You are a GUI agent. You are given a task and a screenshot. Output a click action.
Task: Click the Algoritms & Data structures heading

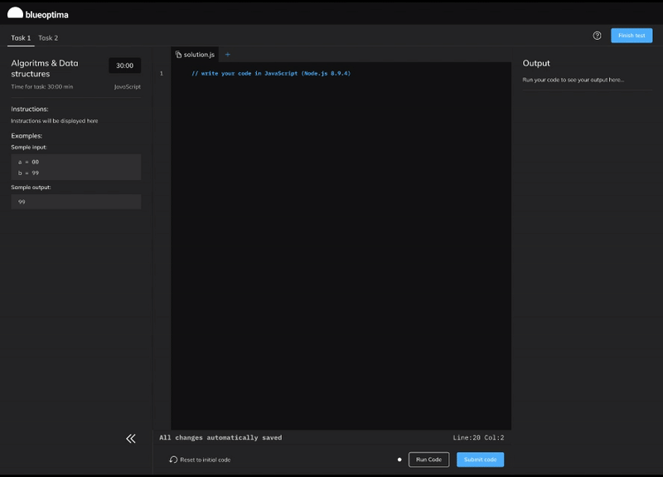coord(45,68)
